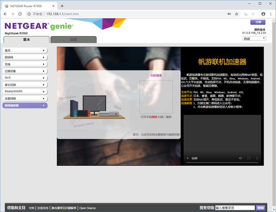Open ReadySHARE menu item
Image resolution: width=276 pixels, height=212 pixels.
pyautogui.click(x=25, y=91)
